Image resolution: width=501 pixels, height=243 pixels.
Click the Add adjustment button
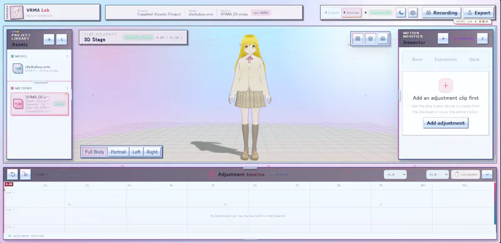coord(446,123)
